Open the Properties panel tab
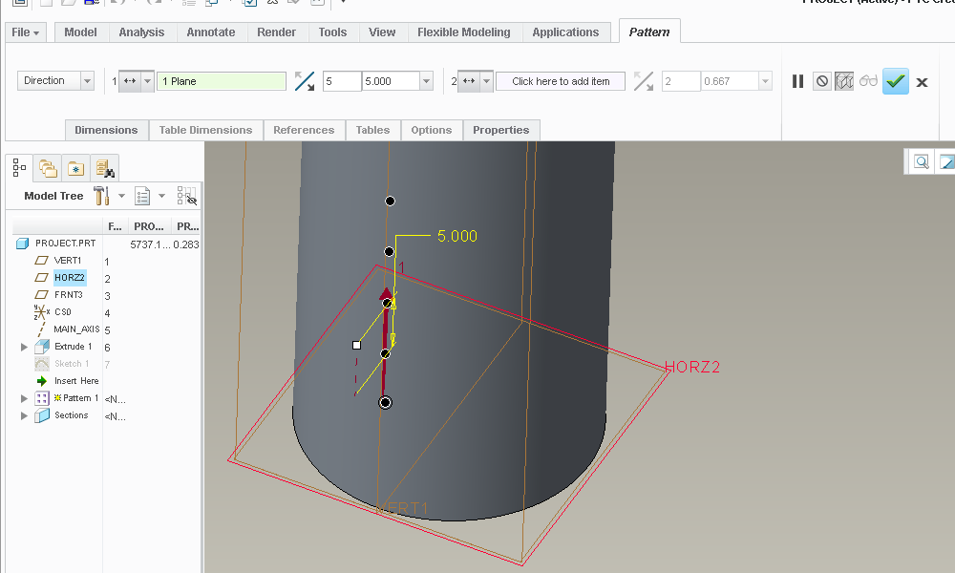 [x=501, y=130]
